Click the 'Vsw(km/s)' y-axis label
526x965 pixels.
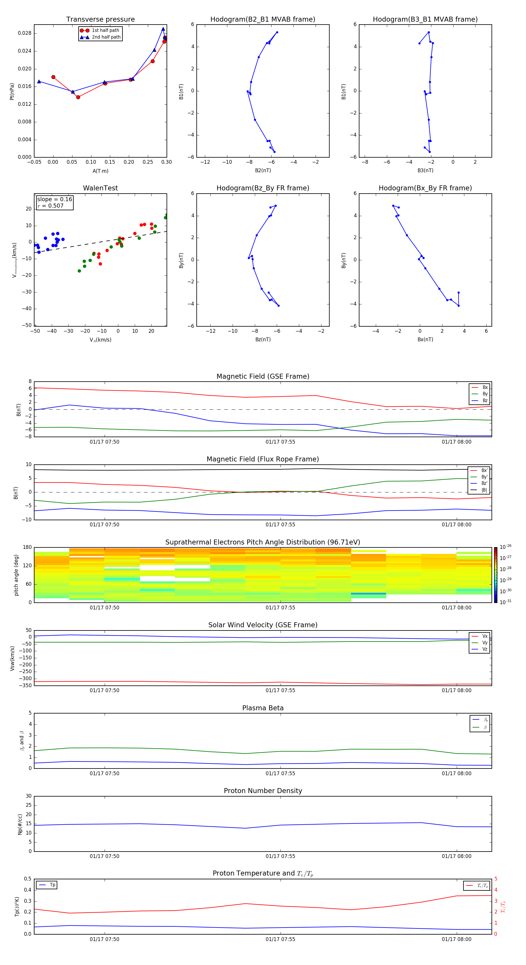12,658
